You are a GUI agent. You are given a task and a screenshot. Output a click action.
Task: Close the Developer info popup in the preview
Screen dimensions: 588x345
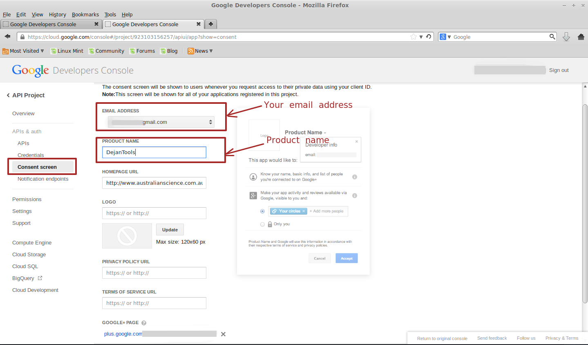357,141
